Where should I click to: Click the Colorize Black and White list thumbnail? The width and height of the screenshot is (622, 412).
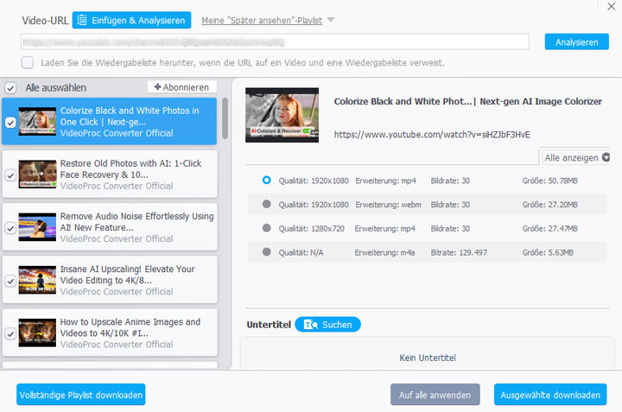(37, 121)
